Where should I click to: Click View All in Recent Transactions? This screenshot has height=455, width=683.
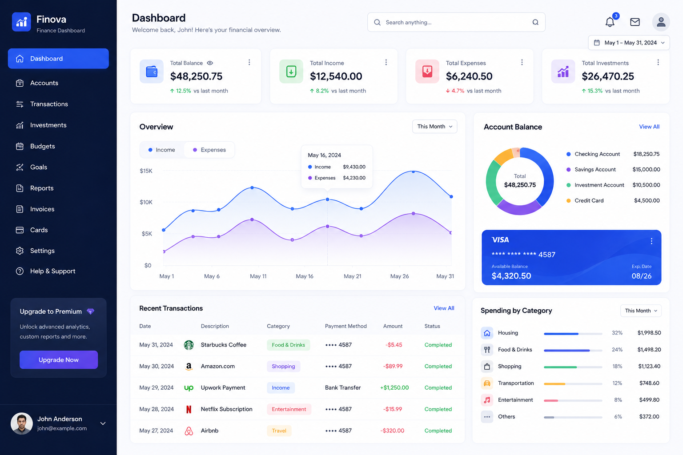[x=444, y=308]
